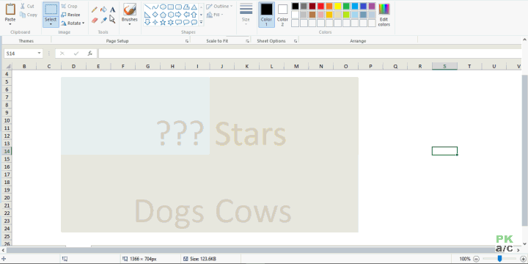The width and height of the screenshot is (528, 264).
Task: Click inside the Excel formula bar
Action: coord(309,54)
